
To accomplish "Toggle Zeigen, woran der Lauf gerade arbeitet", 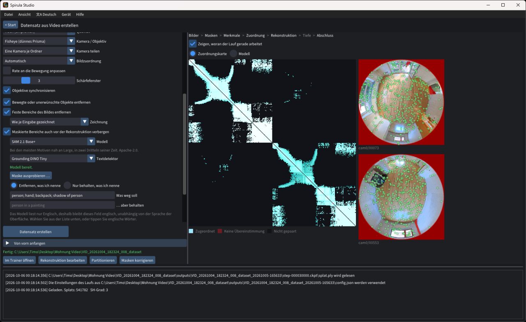I will coord(193,43).
